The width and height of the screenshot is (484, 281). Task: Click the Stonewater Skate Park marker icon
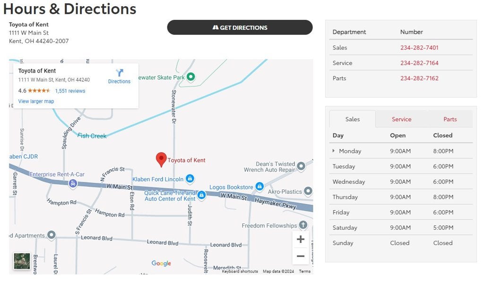click(x=191, y=76)
